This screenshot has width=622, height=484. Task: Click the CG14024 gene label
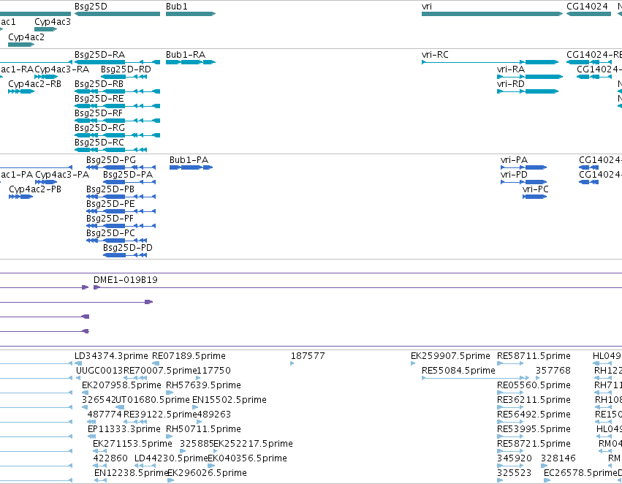tap(587, 7)
